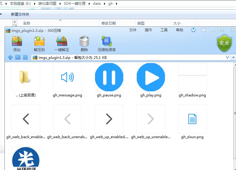The width and height of the screenshot is (236, 170).
Task: Expand the arrow after gh in breadcrumb
Action: click(x=117, y=4)
